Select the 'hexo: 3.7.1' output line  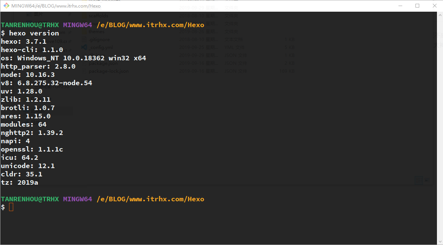[24, 41]
